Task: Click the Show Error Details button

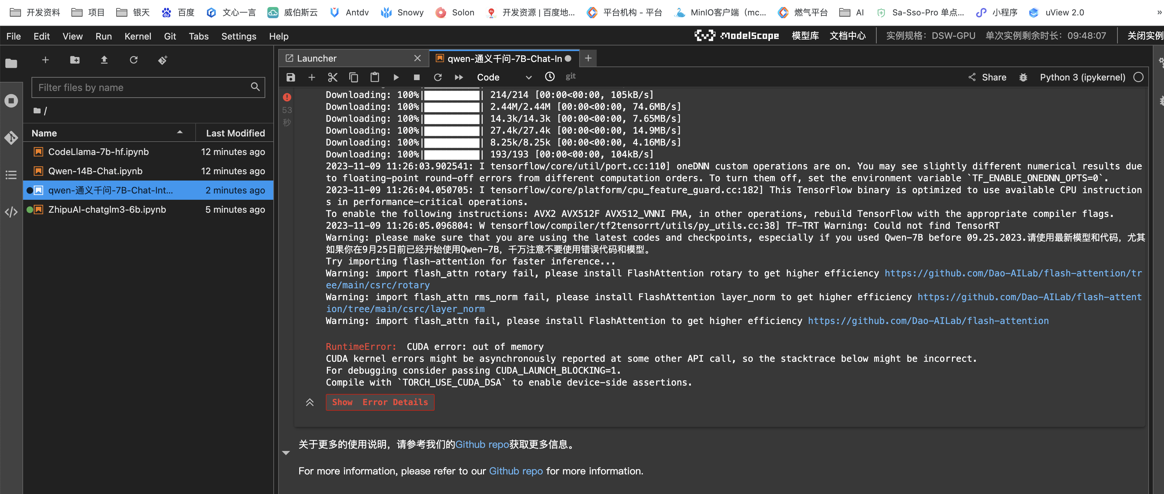Action: coord(380,402)
